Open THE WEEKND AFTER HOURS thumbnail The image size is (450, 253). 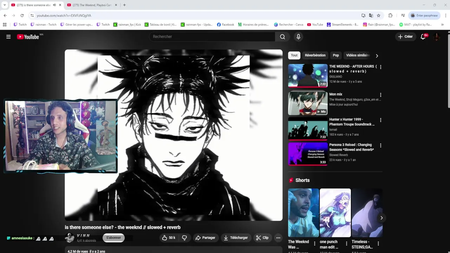click(x=308, y=75)
